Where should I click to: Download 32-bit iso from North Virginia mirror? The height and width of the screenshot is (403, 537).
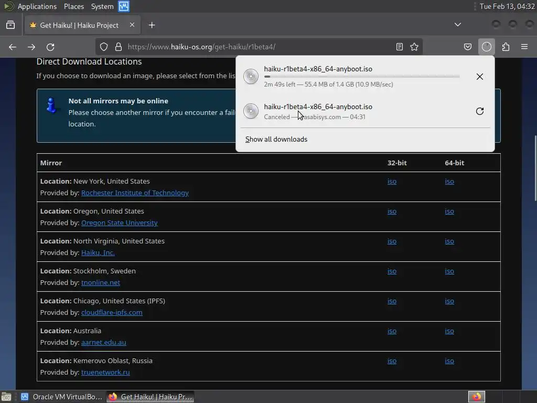tap(392, 241)
